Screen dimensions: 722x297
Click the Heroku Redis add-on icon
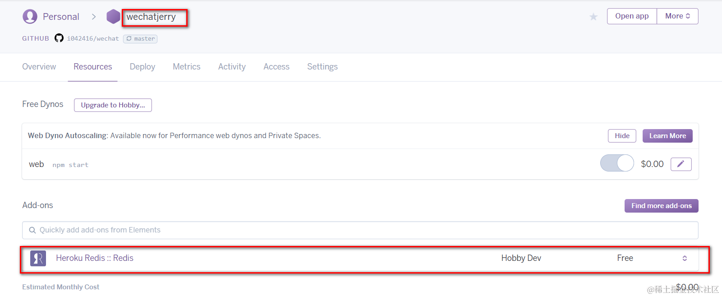click(38, 258)
